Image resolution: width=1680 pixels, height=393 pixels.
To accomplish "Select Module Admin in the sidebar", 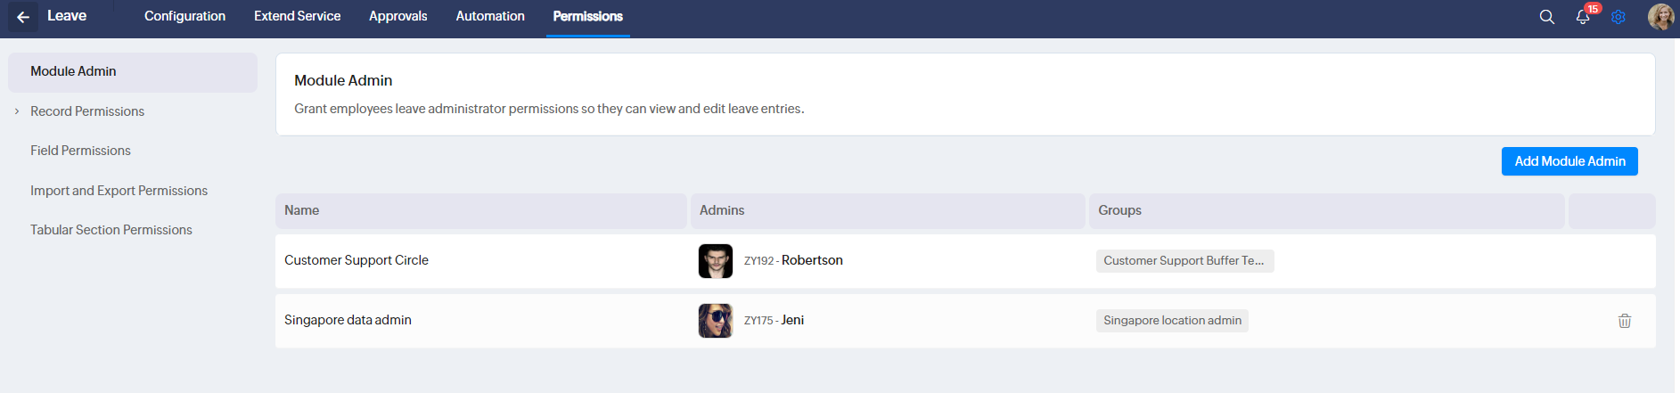I will (73, 71).
